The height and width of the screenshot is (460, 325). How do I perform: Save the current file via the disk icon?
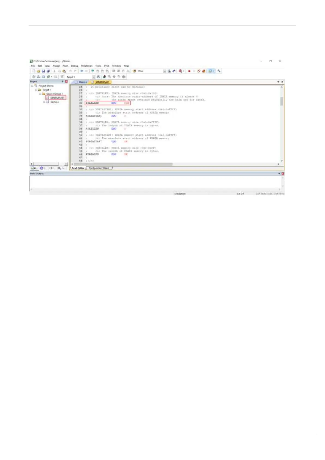(43, 71)
